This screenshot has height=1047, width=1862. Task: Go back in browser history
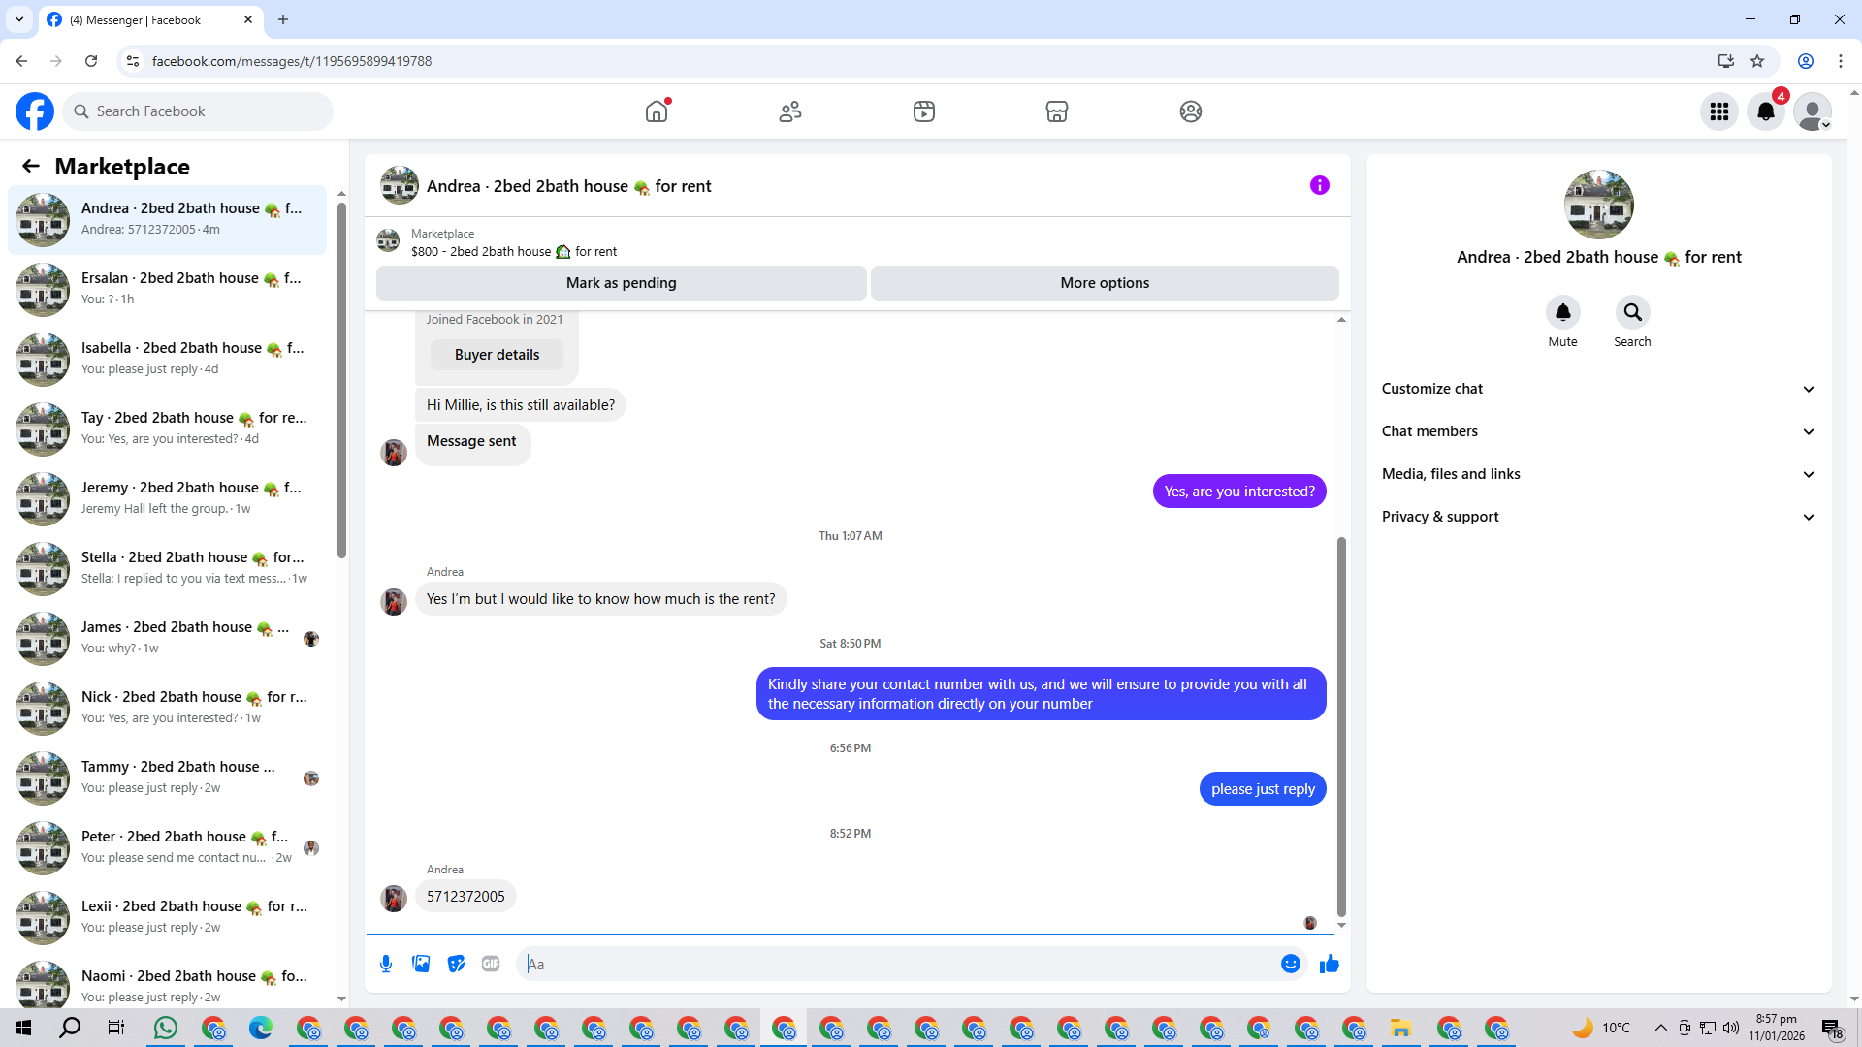click(21, 61)
